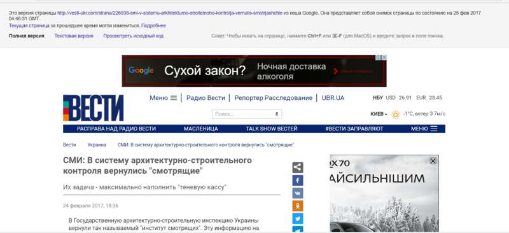This screenshot has width=509, height=233.
Task: Open UBR.UA link
Action: pos(333,98)
